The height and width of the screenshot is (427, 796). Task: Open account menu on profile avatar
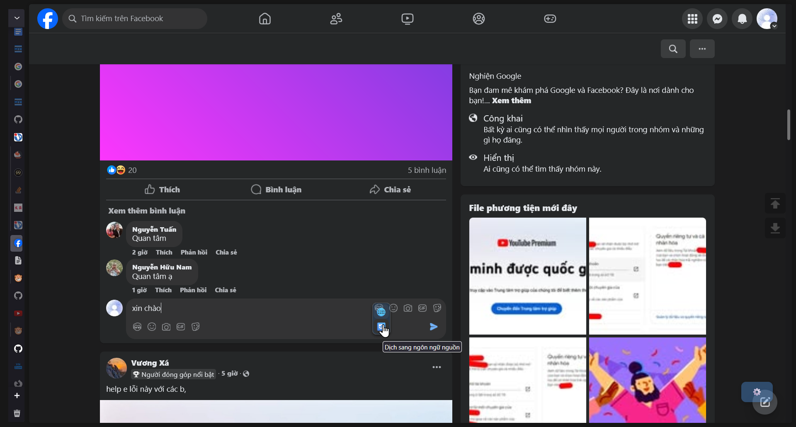pyautogui.click(x=767, y=19)
